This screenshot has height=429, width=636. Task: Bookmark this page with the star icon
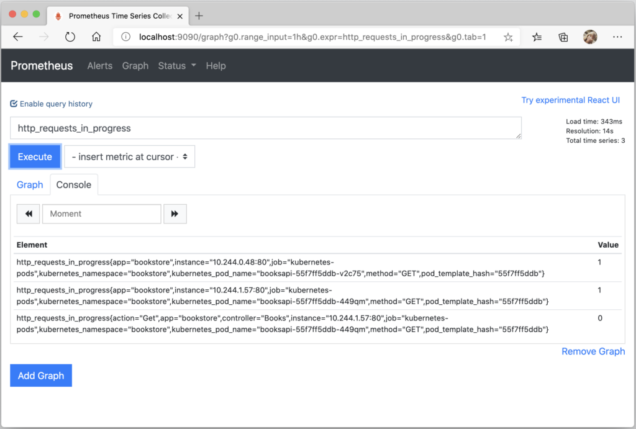click(508, 37)
